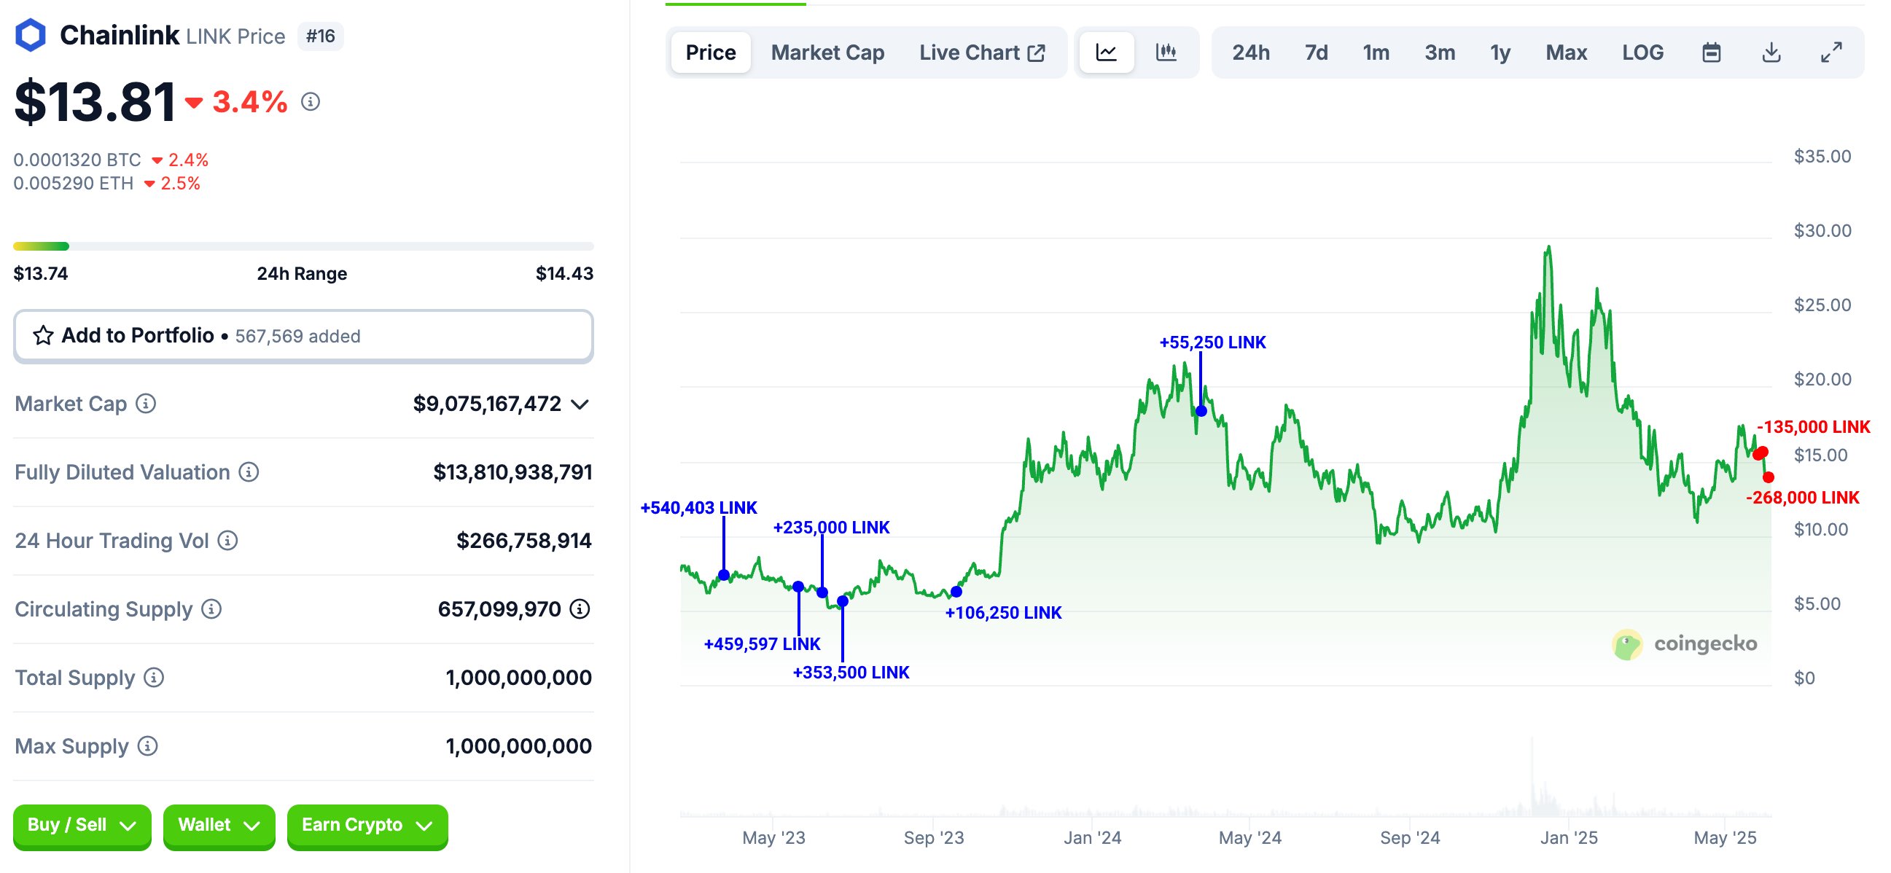
Task: Star Chainlink via Add to Portfolio
Action: click(44, 335)
